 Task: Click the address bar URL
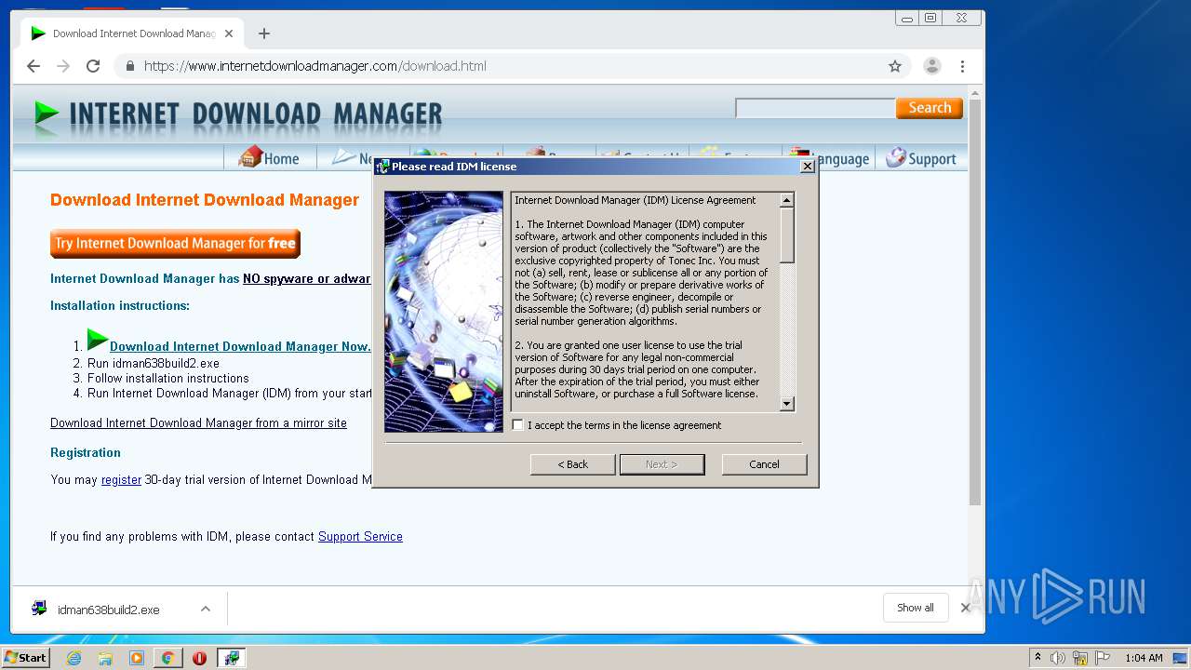coord(315,66)
